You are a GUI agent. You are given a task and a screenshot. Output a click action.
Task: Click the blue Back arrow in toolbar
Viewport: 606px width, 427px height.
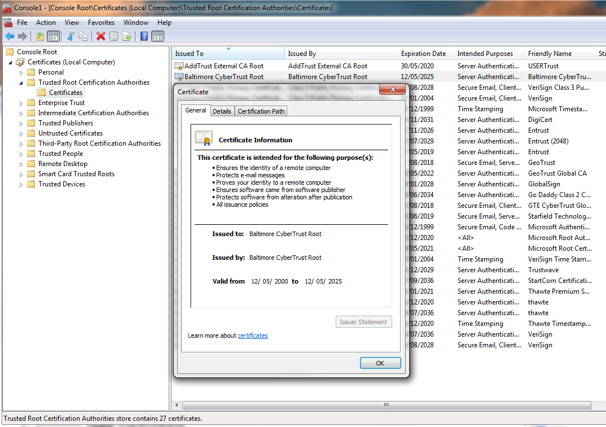pyautogui.click(x=10, y=36)
